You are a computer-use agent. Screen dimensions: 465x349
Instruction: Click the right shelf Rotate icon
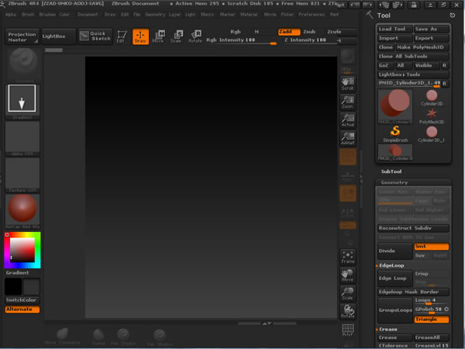point(347,312)
